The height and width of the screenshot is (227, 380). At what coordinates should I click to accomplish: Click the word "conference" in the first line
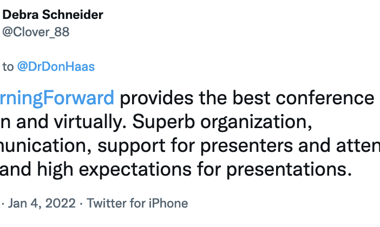(325, 98)
